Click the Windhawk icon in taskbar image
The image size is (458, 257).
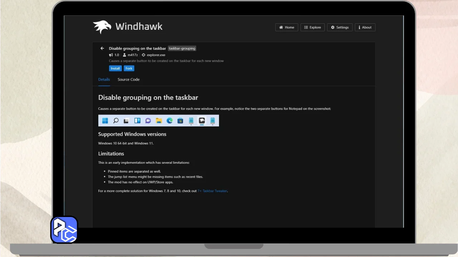pyautogui.click(x=202, y=121)
